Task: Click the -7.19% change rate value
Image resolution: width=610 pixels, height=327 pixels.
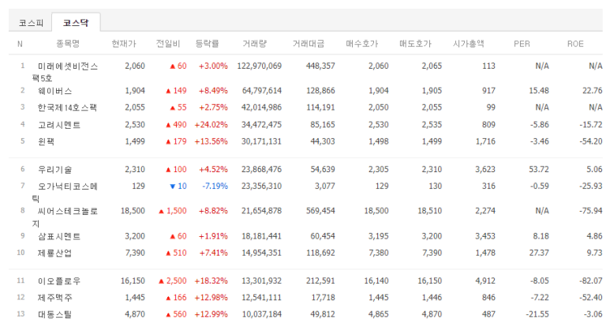Action: coord(215,186)
